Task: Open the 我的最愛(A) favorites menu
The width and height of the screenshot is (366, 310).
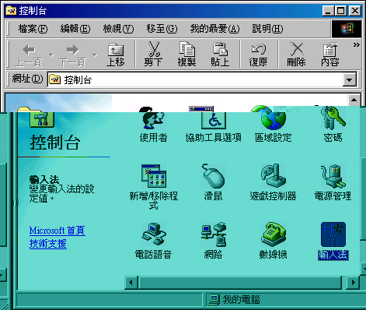Action: 214,29
